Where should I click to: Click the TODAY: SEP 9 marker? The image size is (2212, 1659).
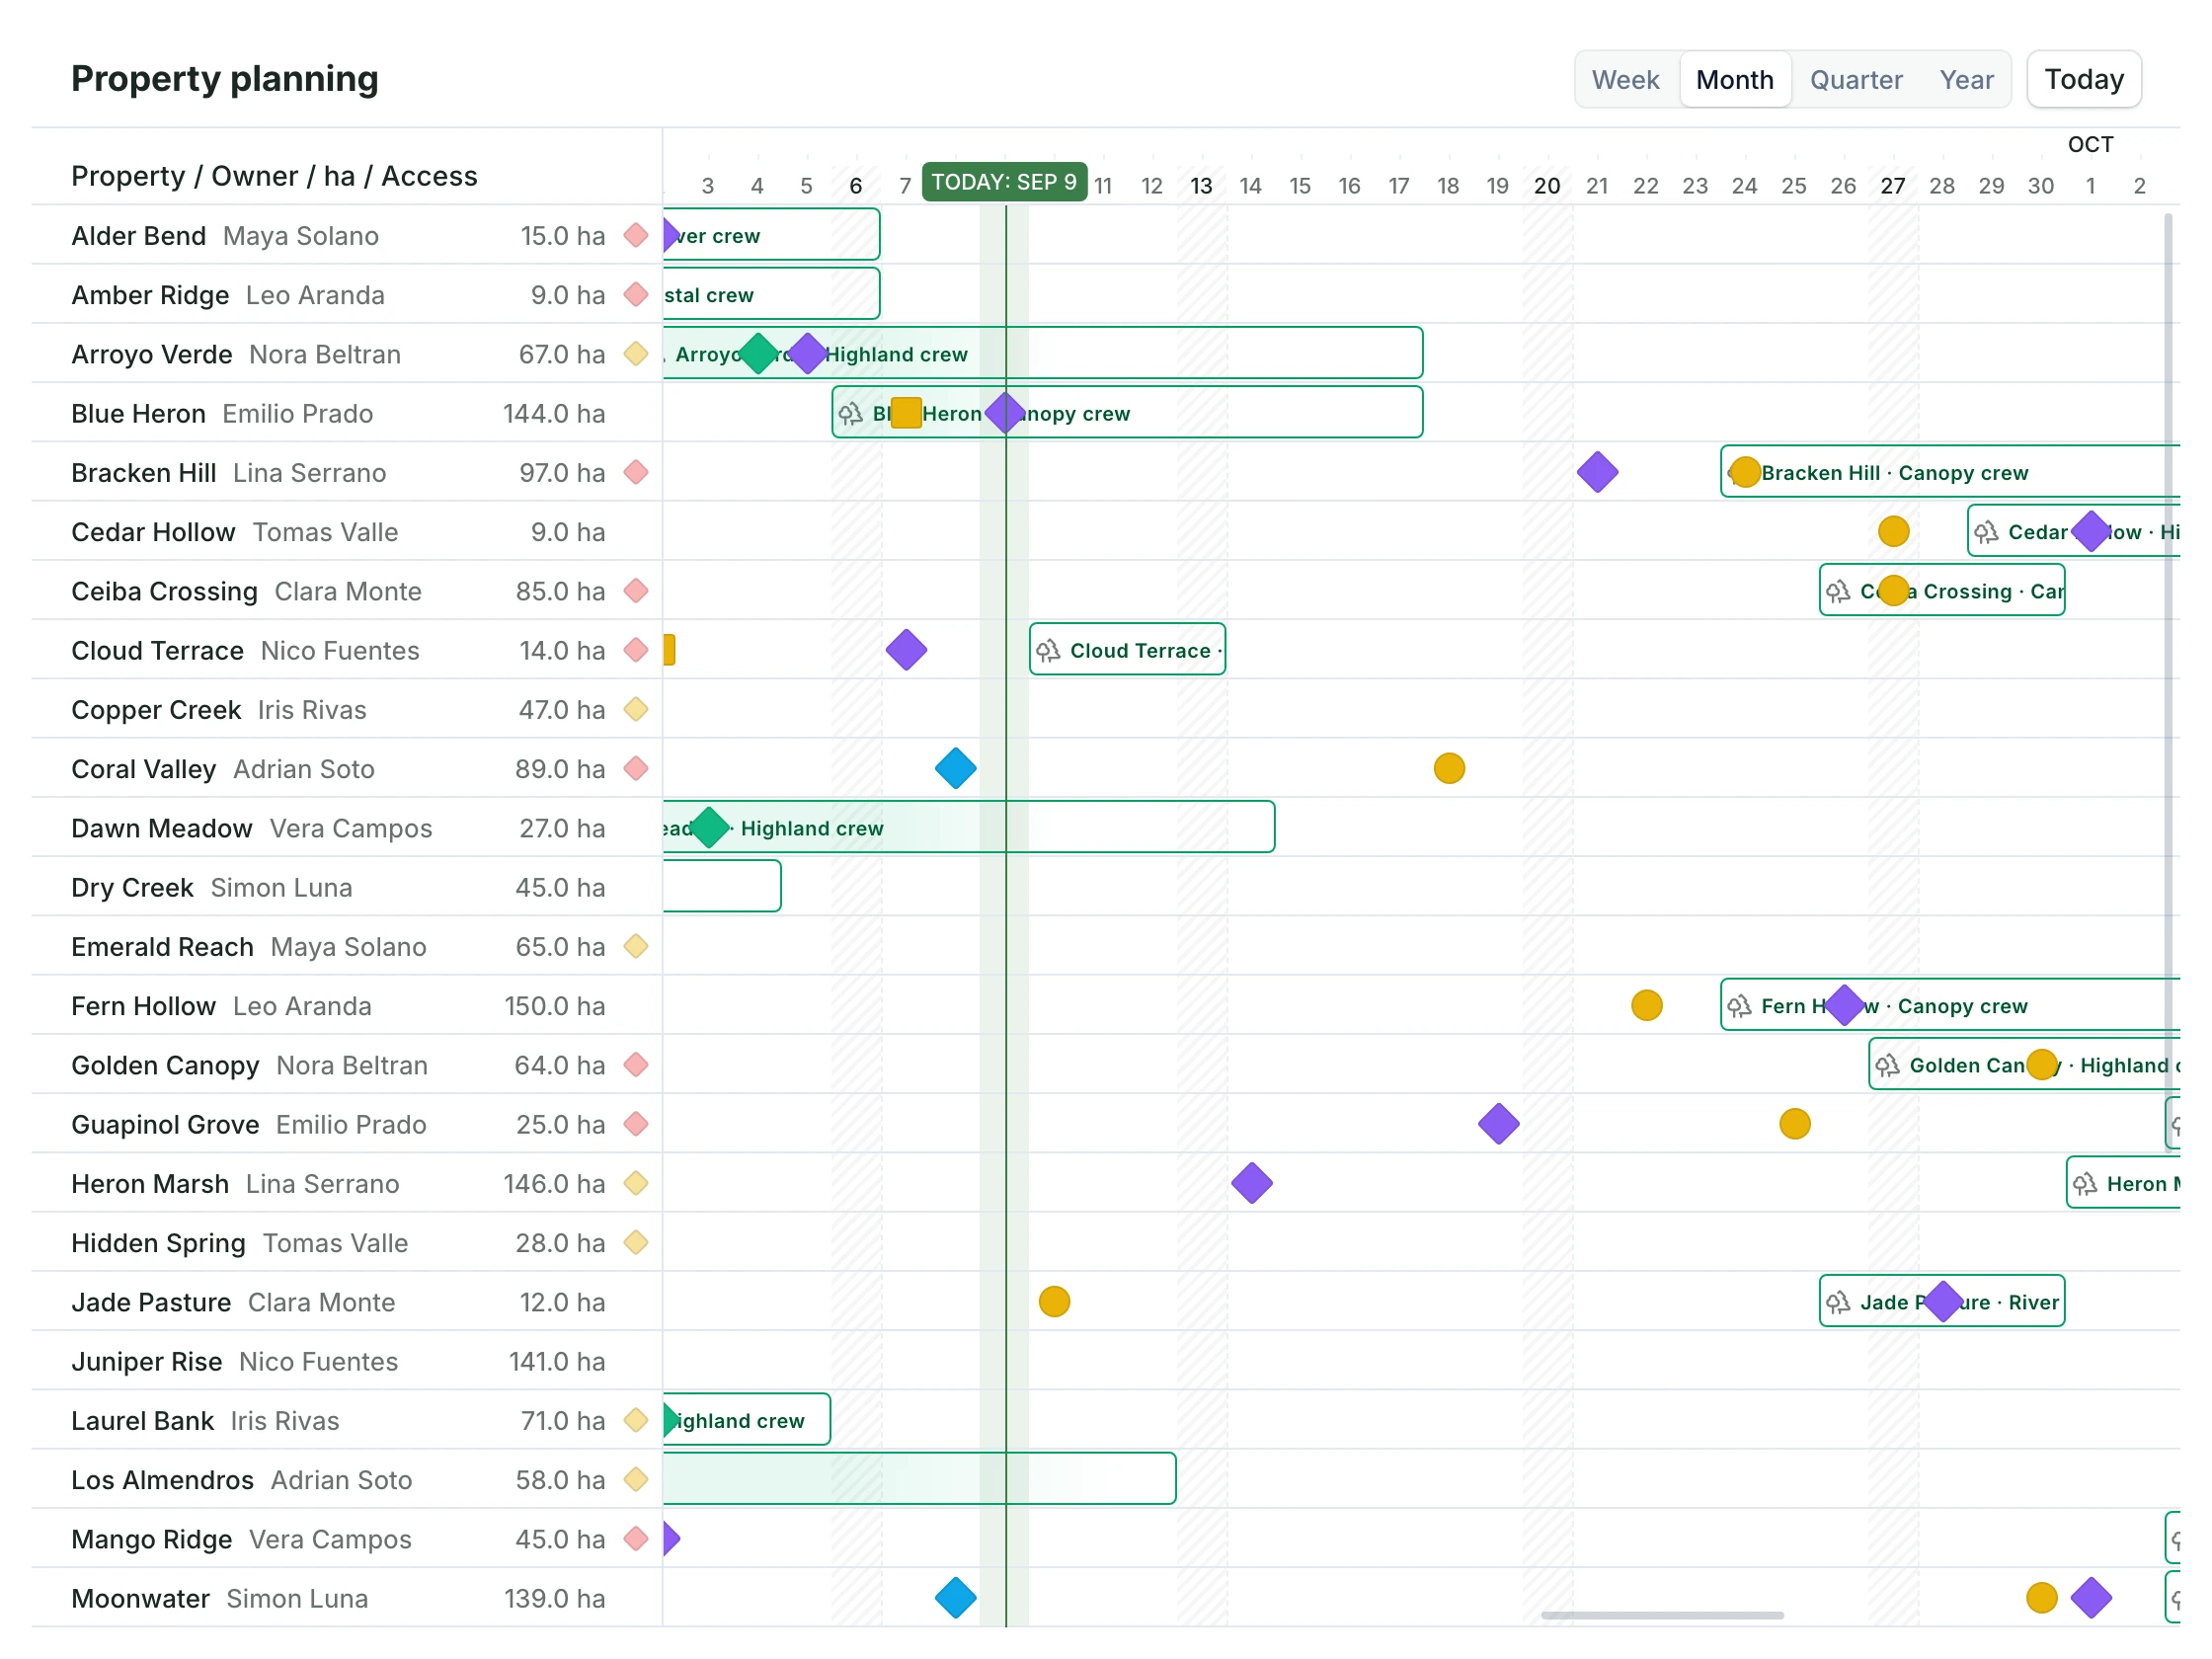click(x=1004, y=182)
